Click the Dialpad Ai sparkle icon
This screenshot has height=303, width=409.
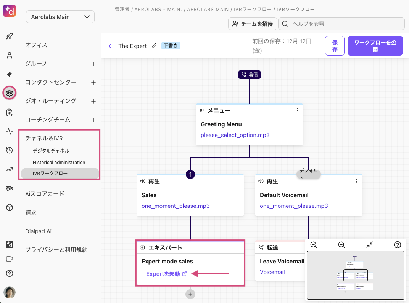10,74
